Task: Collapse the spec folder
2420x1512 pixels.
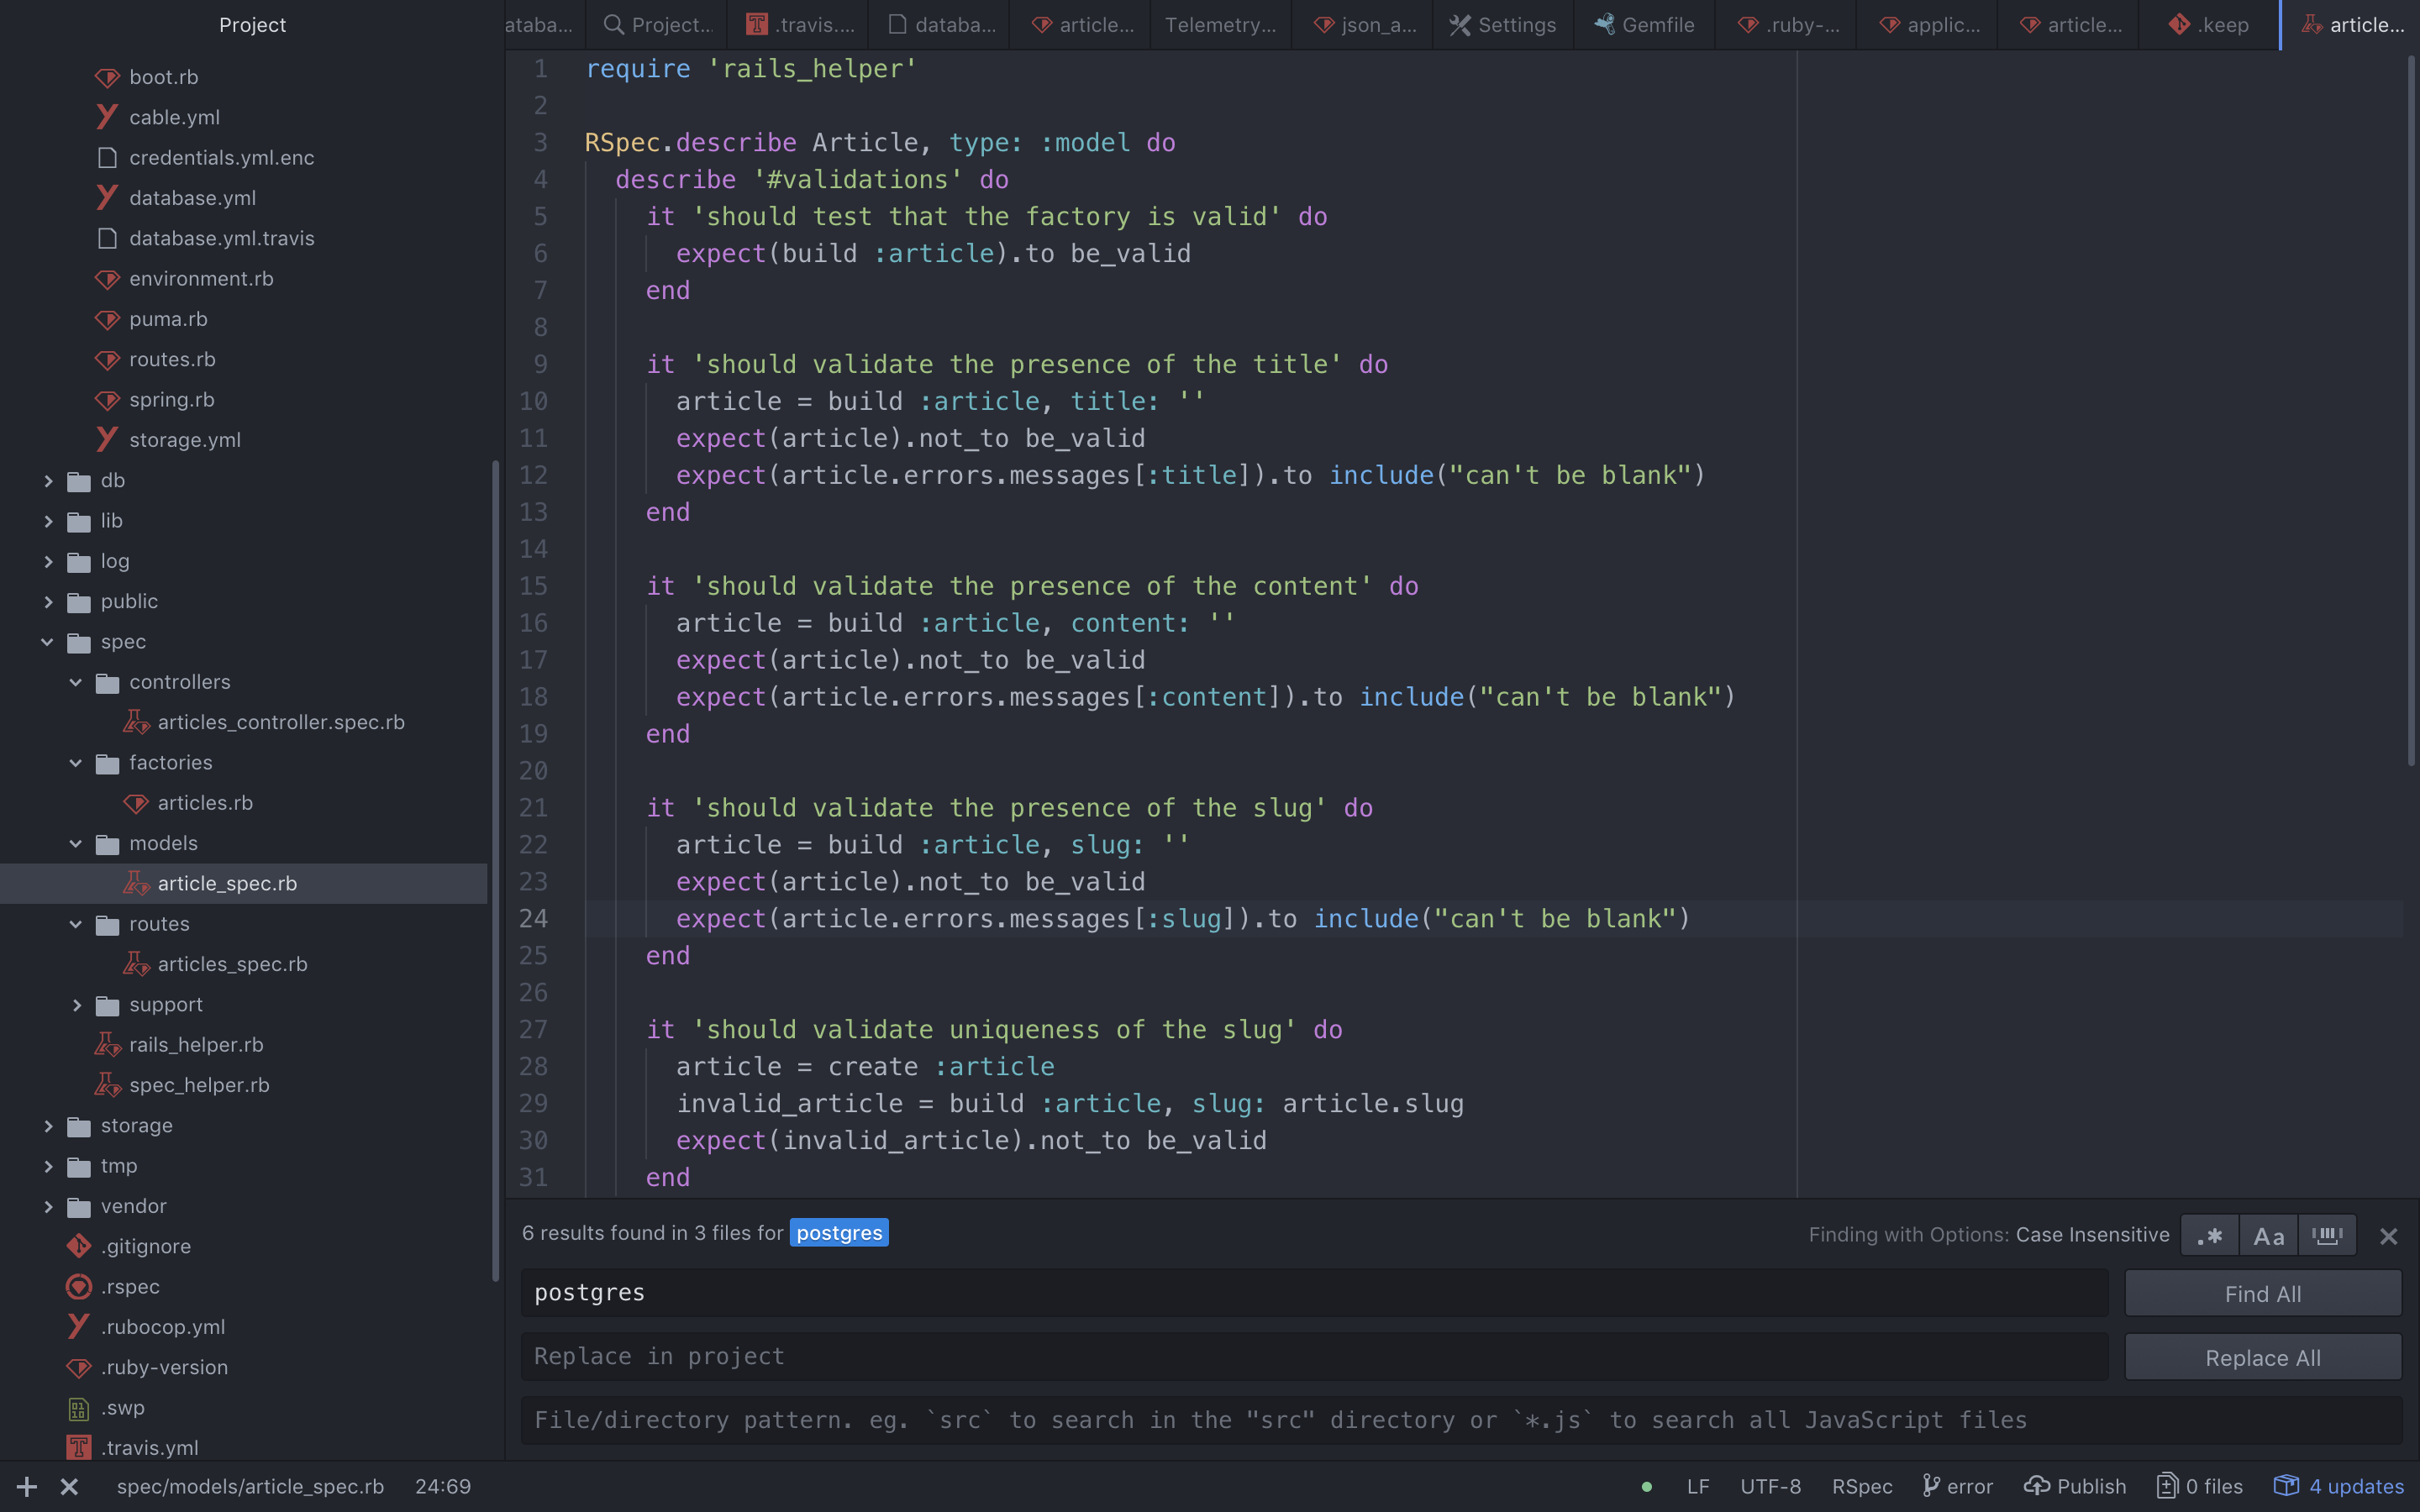Action: pyautogui.click(x=47, y=642)
